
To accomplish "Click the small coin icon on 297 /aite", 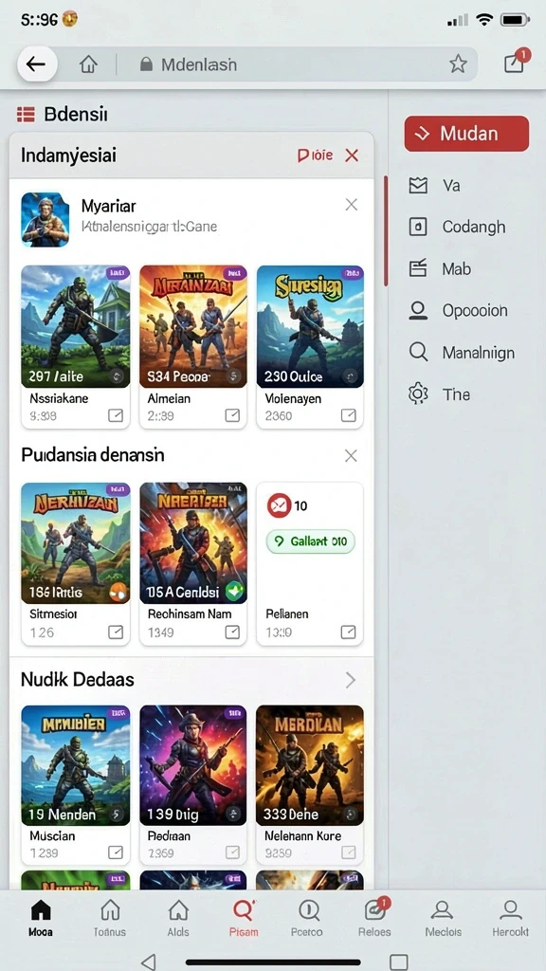I will [117, 376].
